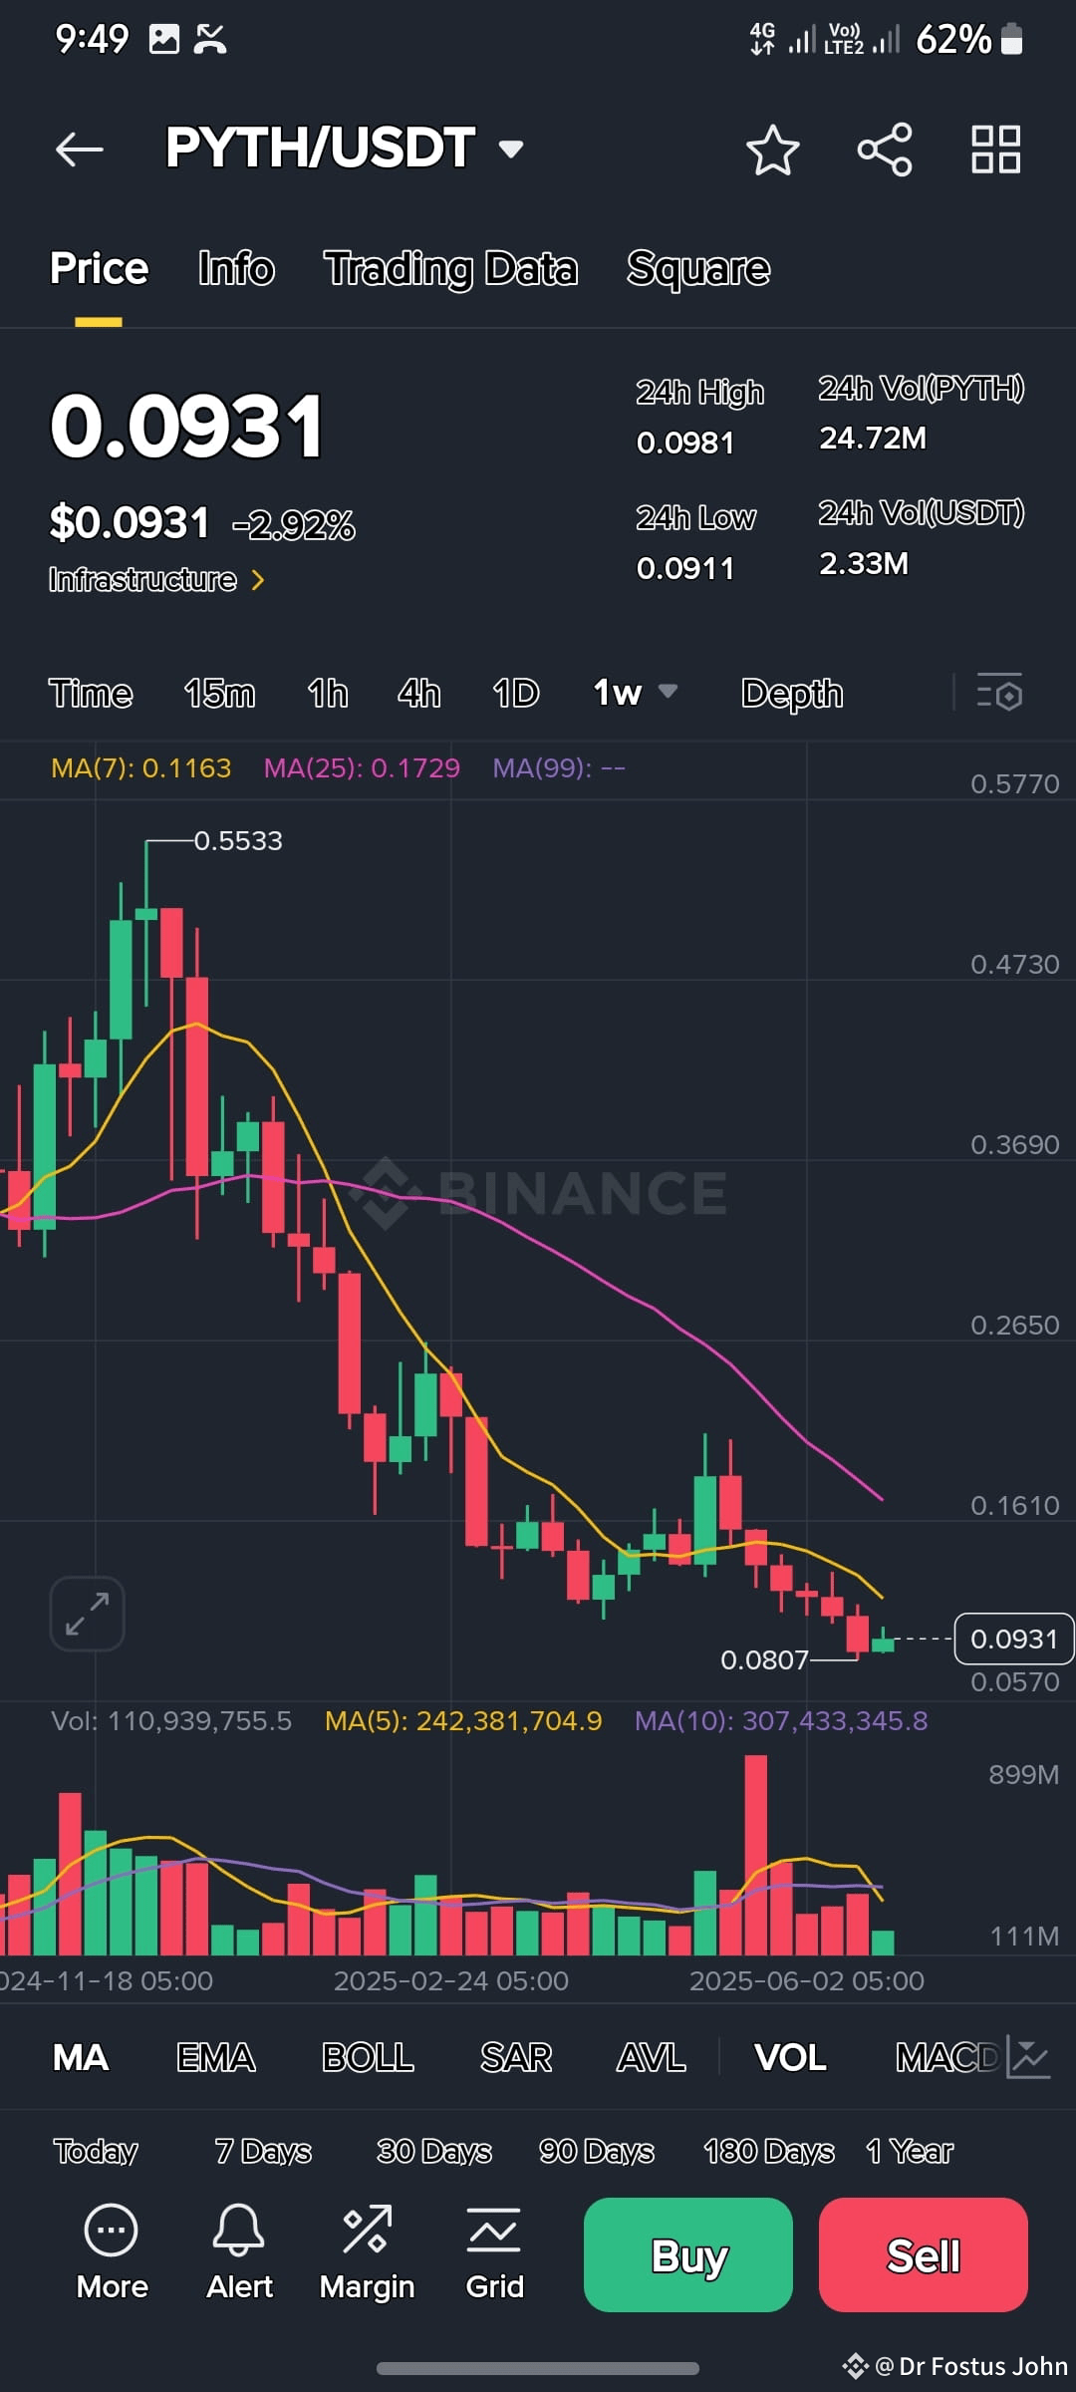This screenshot has width=1076, height=2392.
Task: Select the 1h chart interval
Action: point(328,693)
